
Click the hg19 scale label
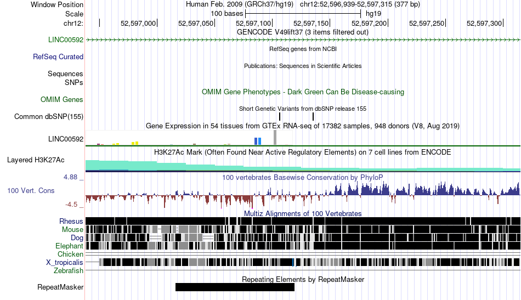coord(373,14)
